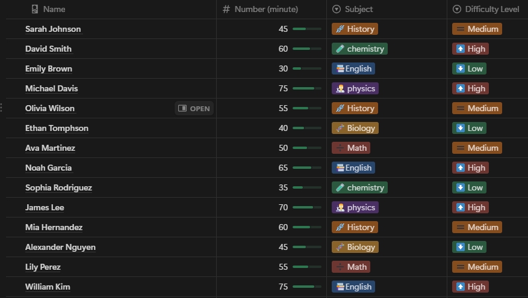Click the Subject column select icon
Viewport: 528px width, 298px height.
click(x=337, y=9)
